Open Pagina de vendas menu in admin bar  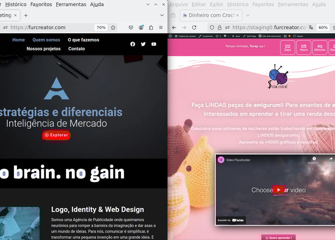click(x=185, y=36)
